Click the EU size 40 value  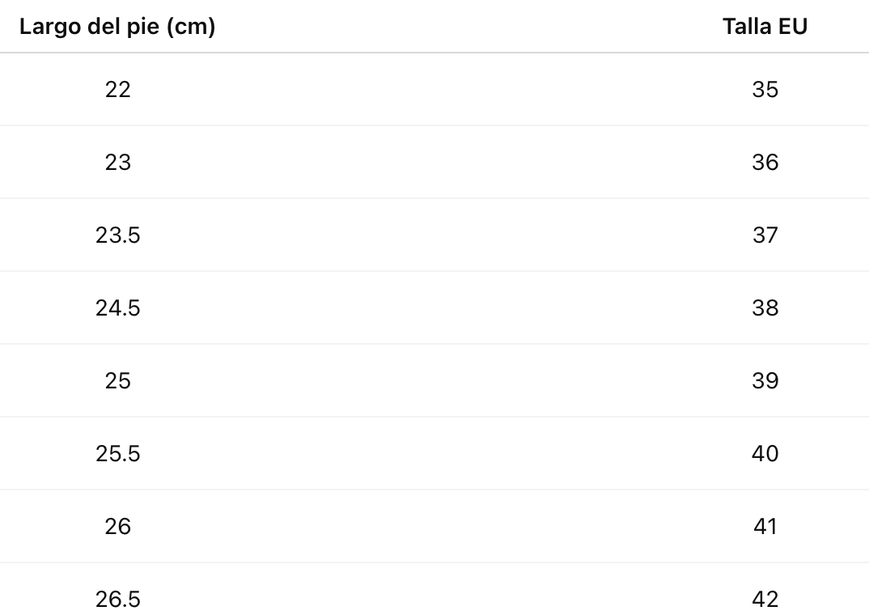coord(765,453)
